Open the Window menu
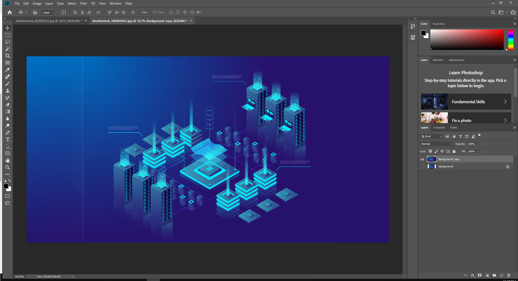 click(116, 3)
